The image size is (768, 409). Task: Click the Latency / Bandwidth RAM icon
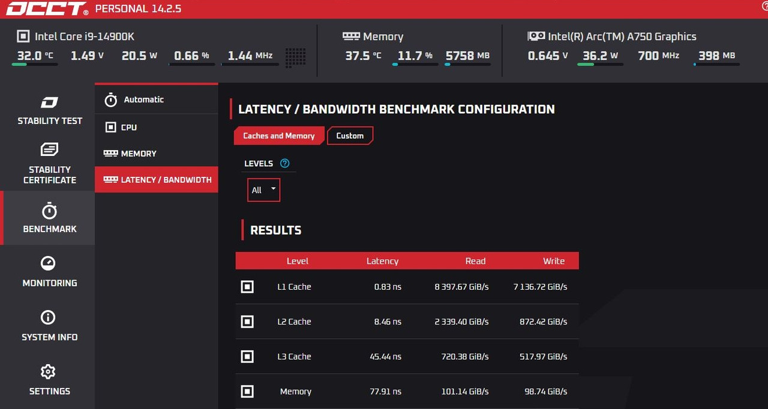click(110, 179)
